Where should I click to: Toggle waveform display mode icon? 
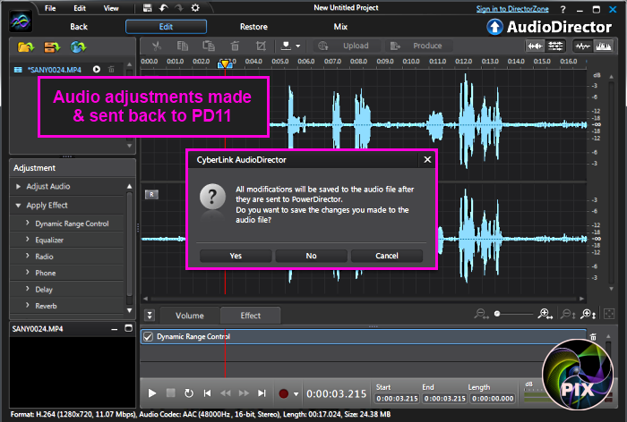pos(582,46)
